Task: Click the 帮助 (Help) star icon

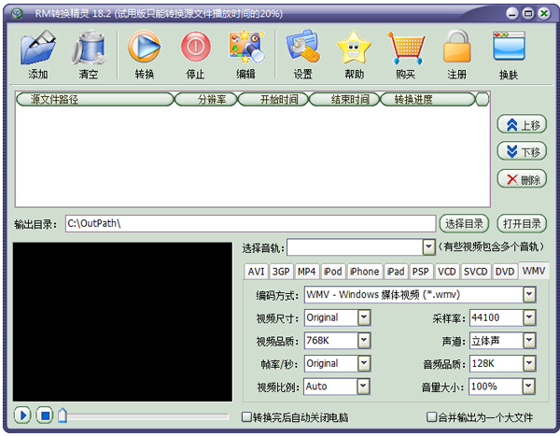Action: click(x=354, y=48)
